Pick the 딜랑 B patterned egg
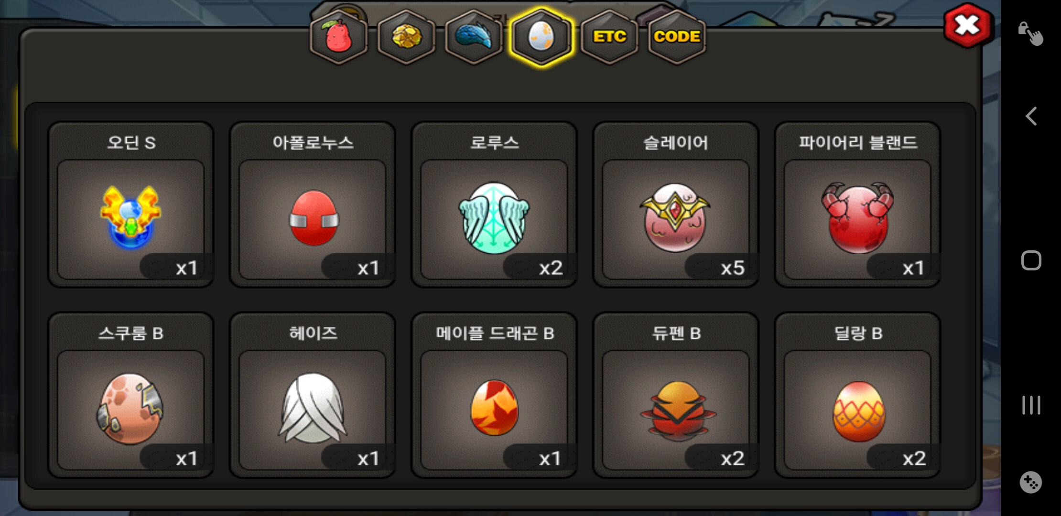Image resolution: width=1061 pixels, height=516 pixels. point(857,395)
